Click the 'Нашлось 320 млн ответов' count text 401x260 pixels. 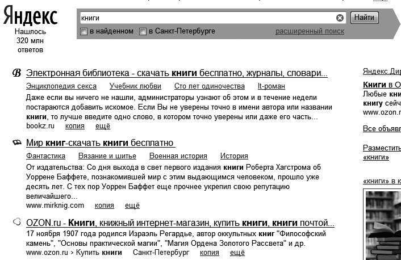pyautogui.click(x=30, y=41)
